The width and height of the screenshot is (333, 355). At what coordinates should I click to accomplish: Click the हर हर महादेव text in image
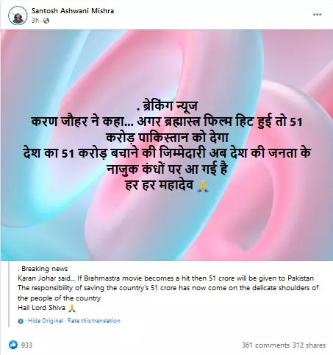click(x=160, y=185)
